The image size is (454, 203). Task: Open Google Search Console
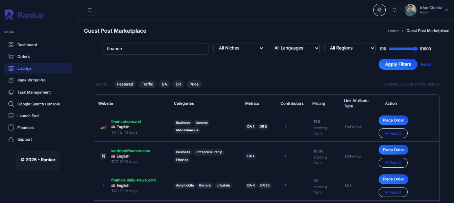point(38,104)
